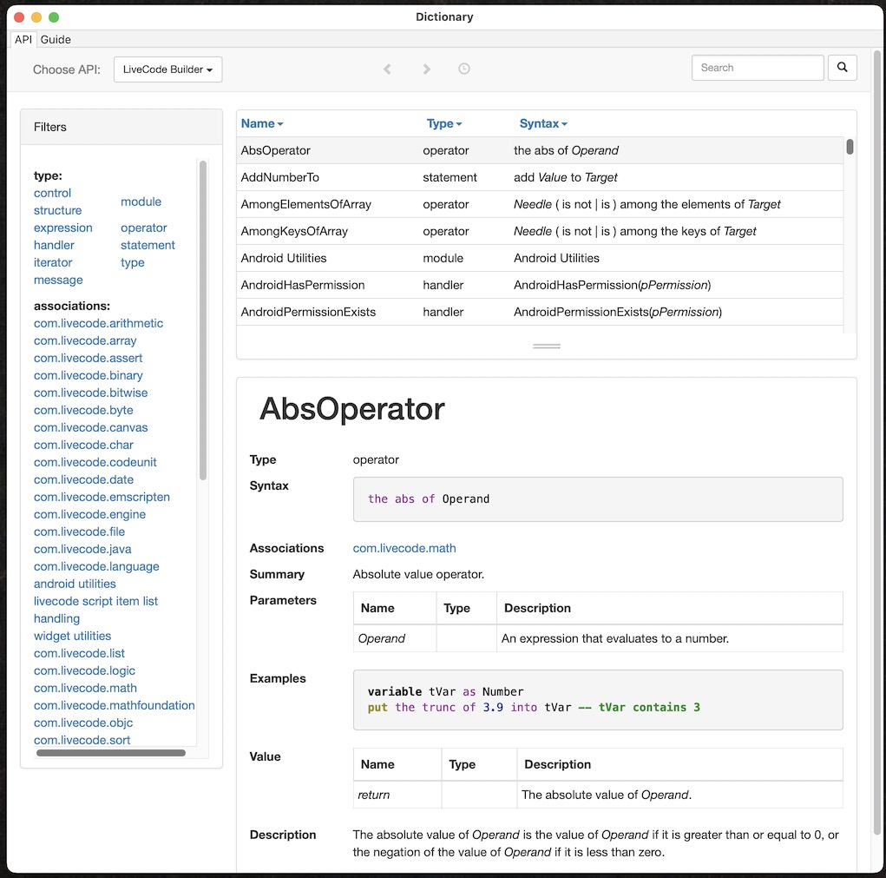Sort entries by the Type column
Image resolution: width=886 pixels, height=878 pixels.
pyautogui.click(x=443, y=124)
